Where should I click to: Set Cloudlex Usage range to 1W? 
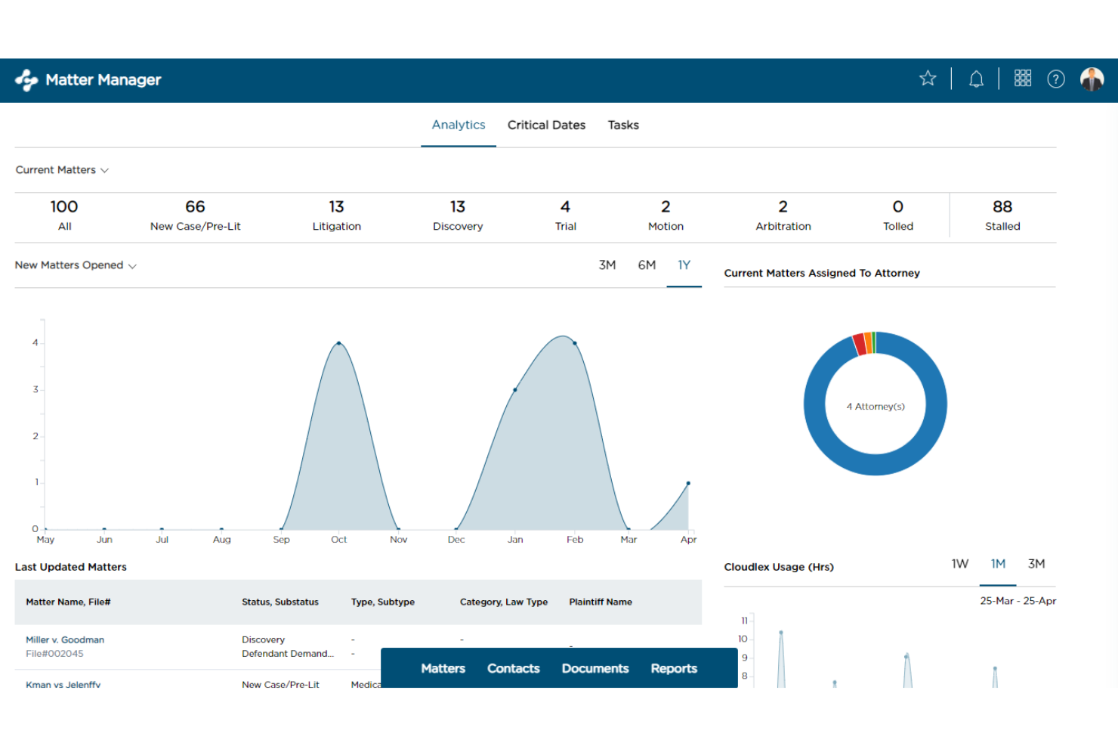pyautogui.click(x=959, y=564)
